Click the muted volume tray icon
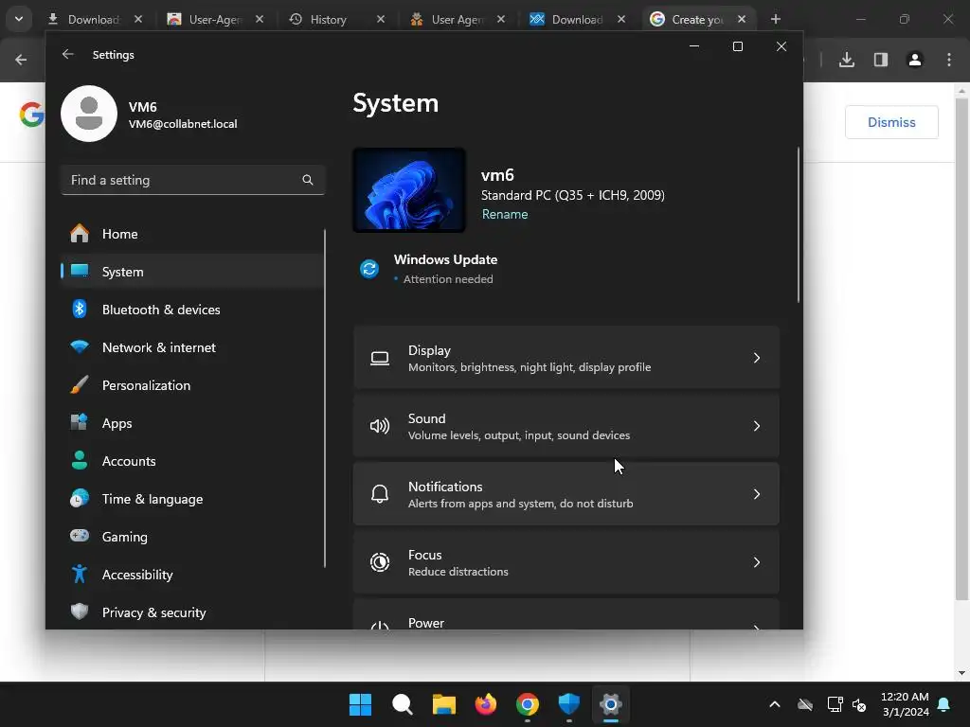 (x=859, y=704)
